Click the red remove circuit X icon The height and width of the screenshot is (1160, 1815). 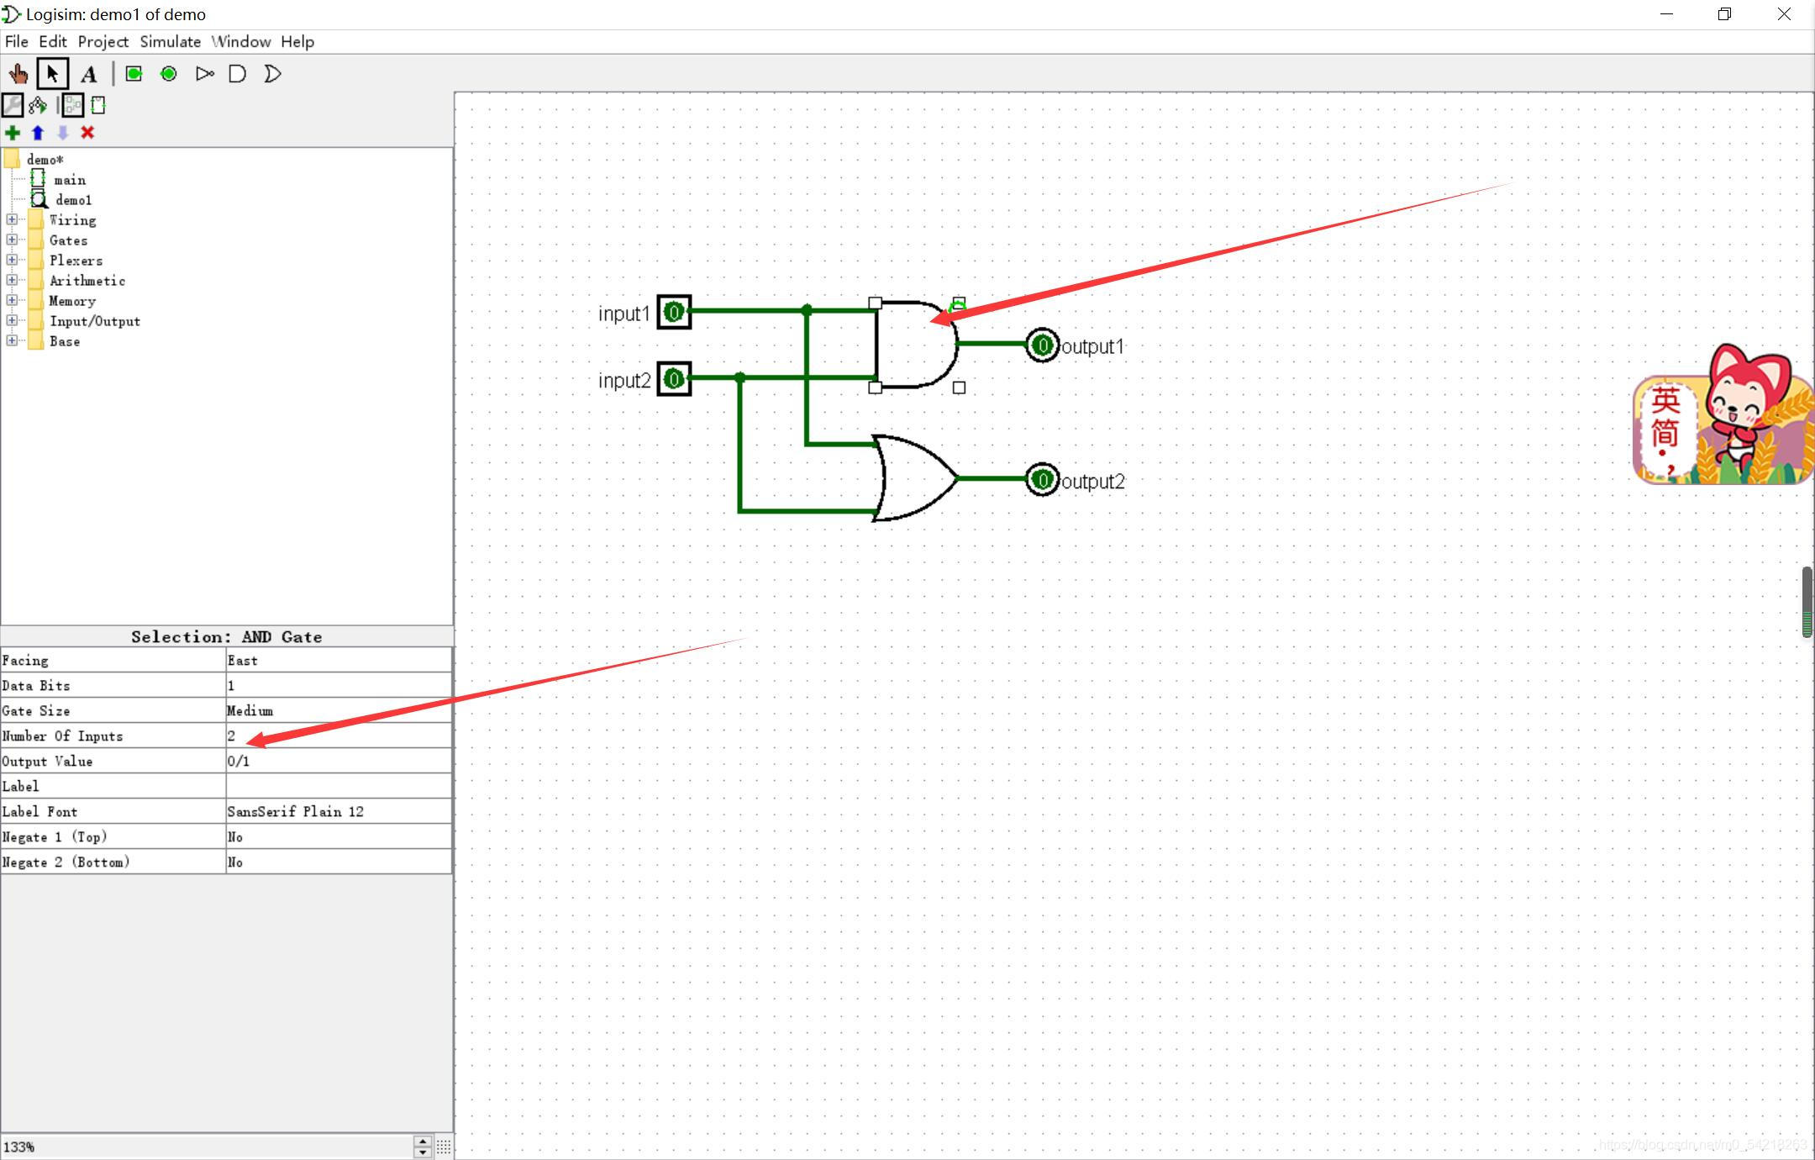[x=87, y=133]
